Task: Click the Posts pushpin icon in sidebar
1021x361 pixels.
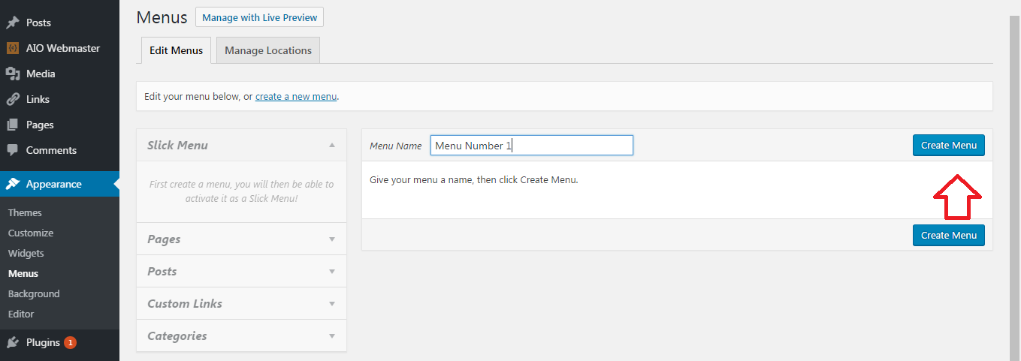Action: (x=13, y=23)
